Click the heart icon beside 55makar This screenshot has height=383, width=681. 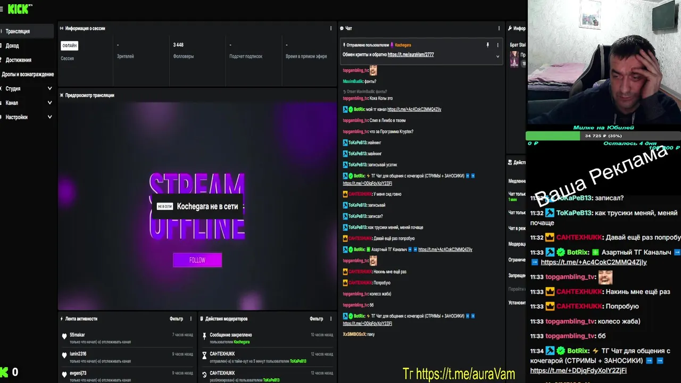(x=64, y=336)
